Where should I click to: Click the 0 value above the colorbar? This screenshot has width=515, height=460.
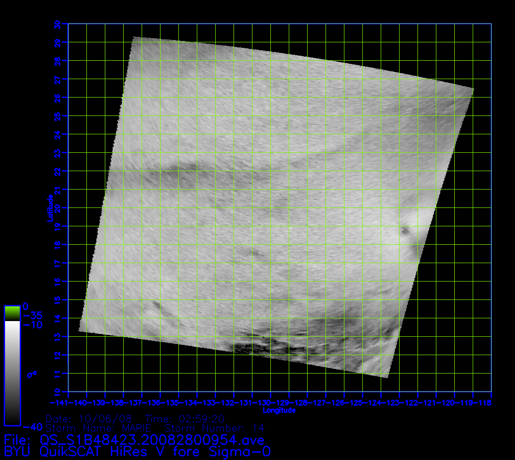(x=26, y=306)
